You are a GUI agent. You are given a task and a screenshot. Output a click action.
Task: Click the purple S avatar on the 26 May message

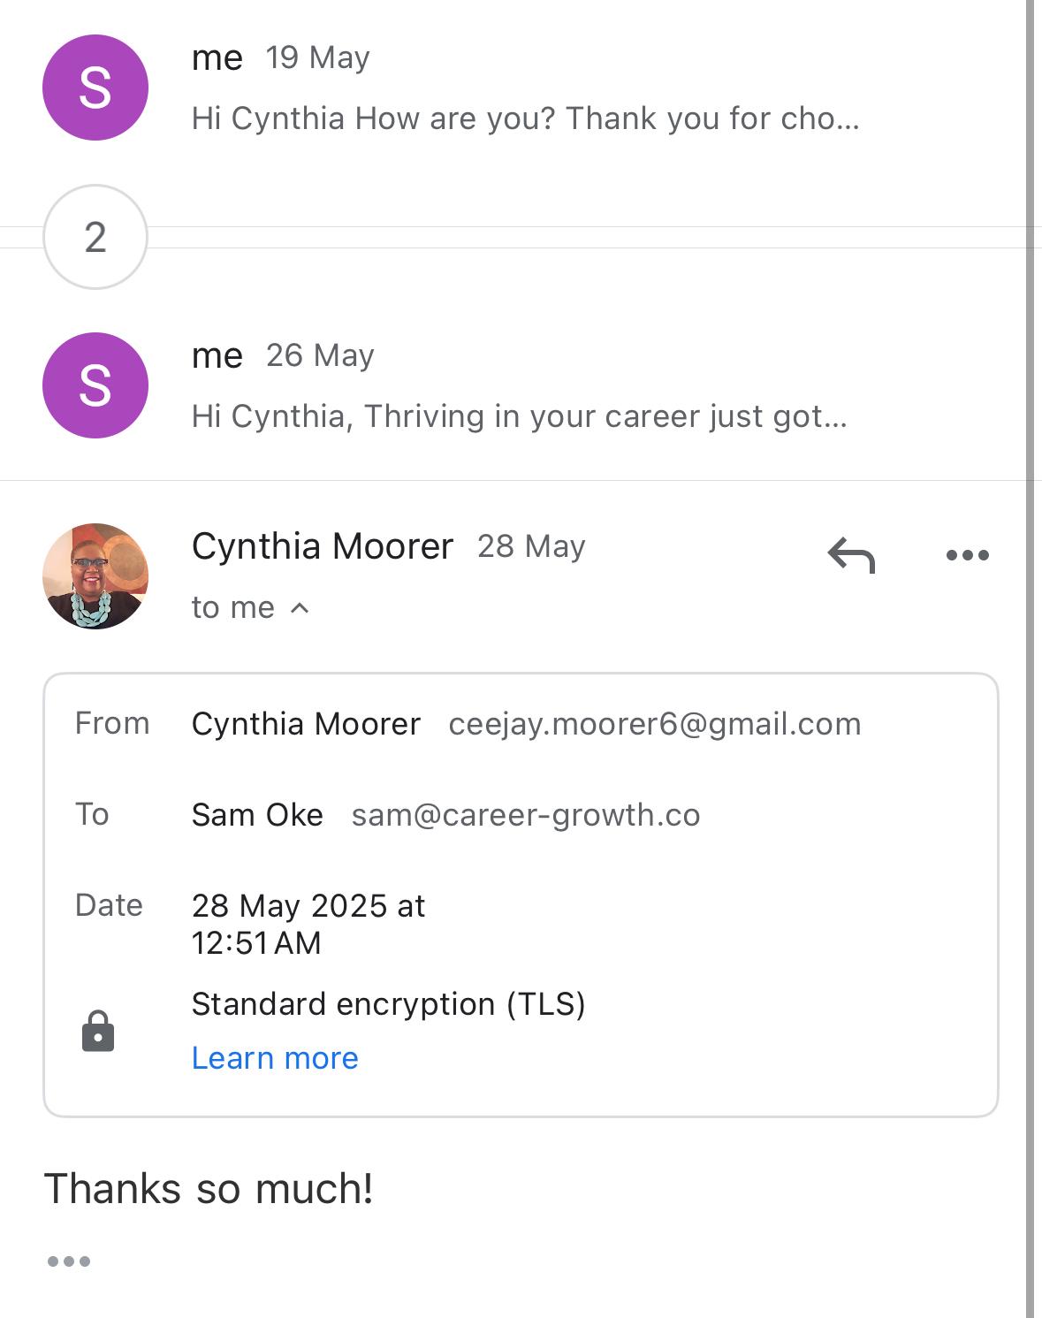pyautogui.click(x=95, y=385)
